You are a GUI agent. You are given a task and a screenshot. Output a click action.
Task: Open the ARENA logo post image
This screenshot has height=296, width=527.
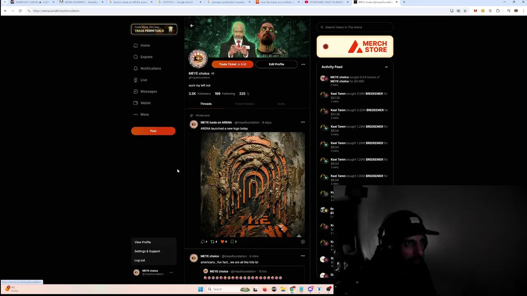[253, 184]
